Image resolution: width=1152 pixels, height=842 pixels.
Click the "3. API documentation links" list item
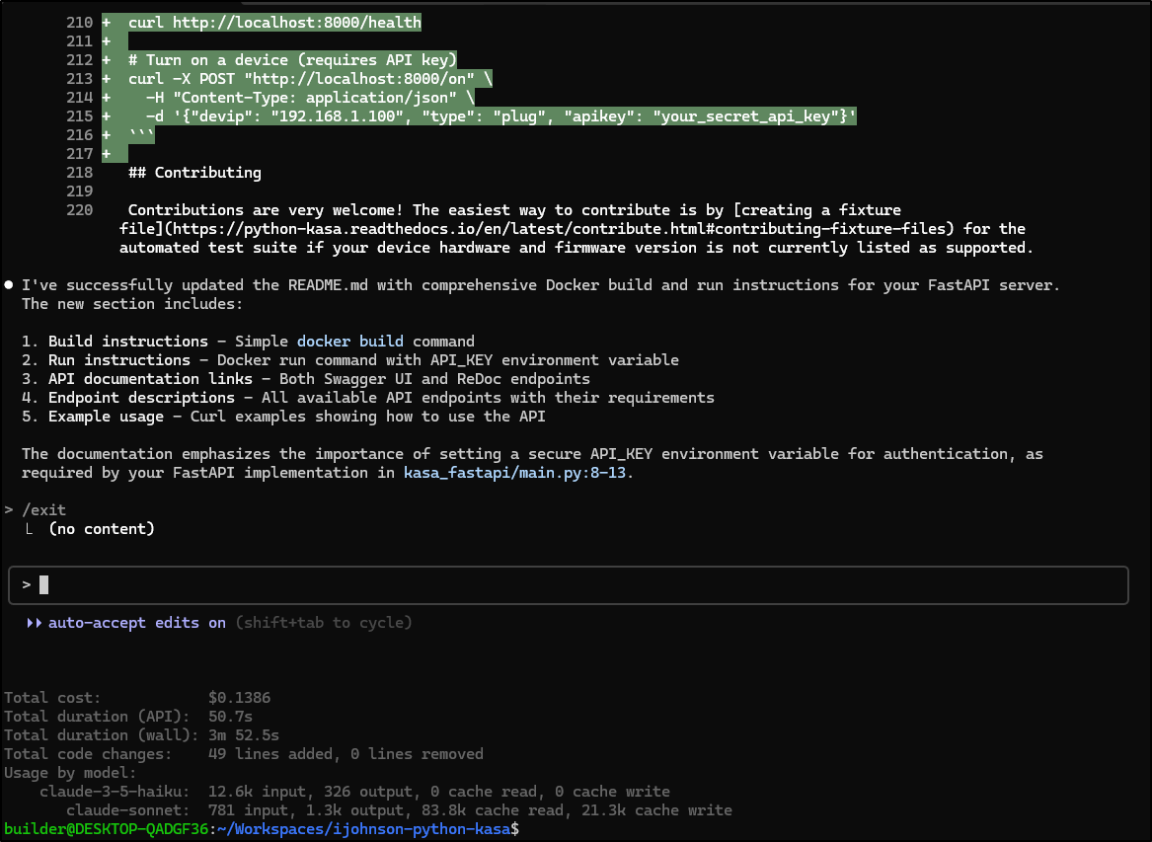coord(306,379)
